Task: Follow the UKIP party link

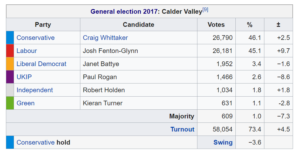Action: 24,77
